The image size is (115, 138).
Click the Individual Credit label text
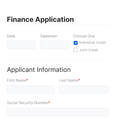pos(93,43)
